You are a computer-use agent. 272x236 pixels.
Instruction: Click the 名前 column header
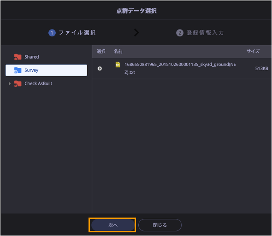[x=118, y=51]
